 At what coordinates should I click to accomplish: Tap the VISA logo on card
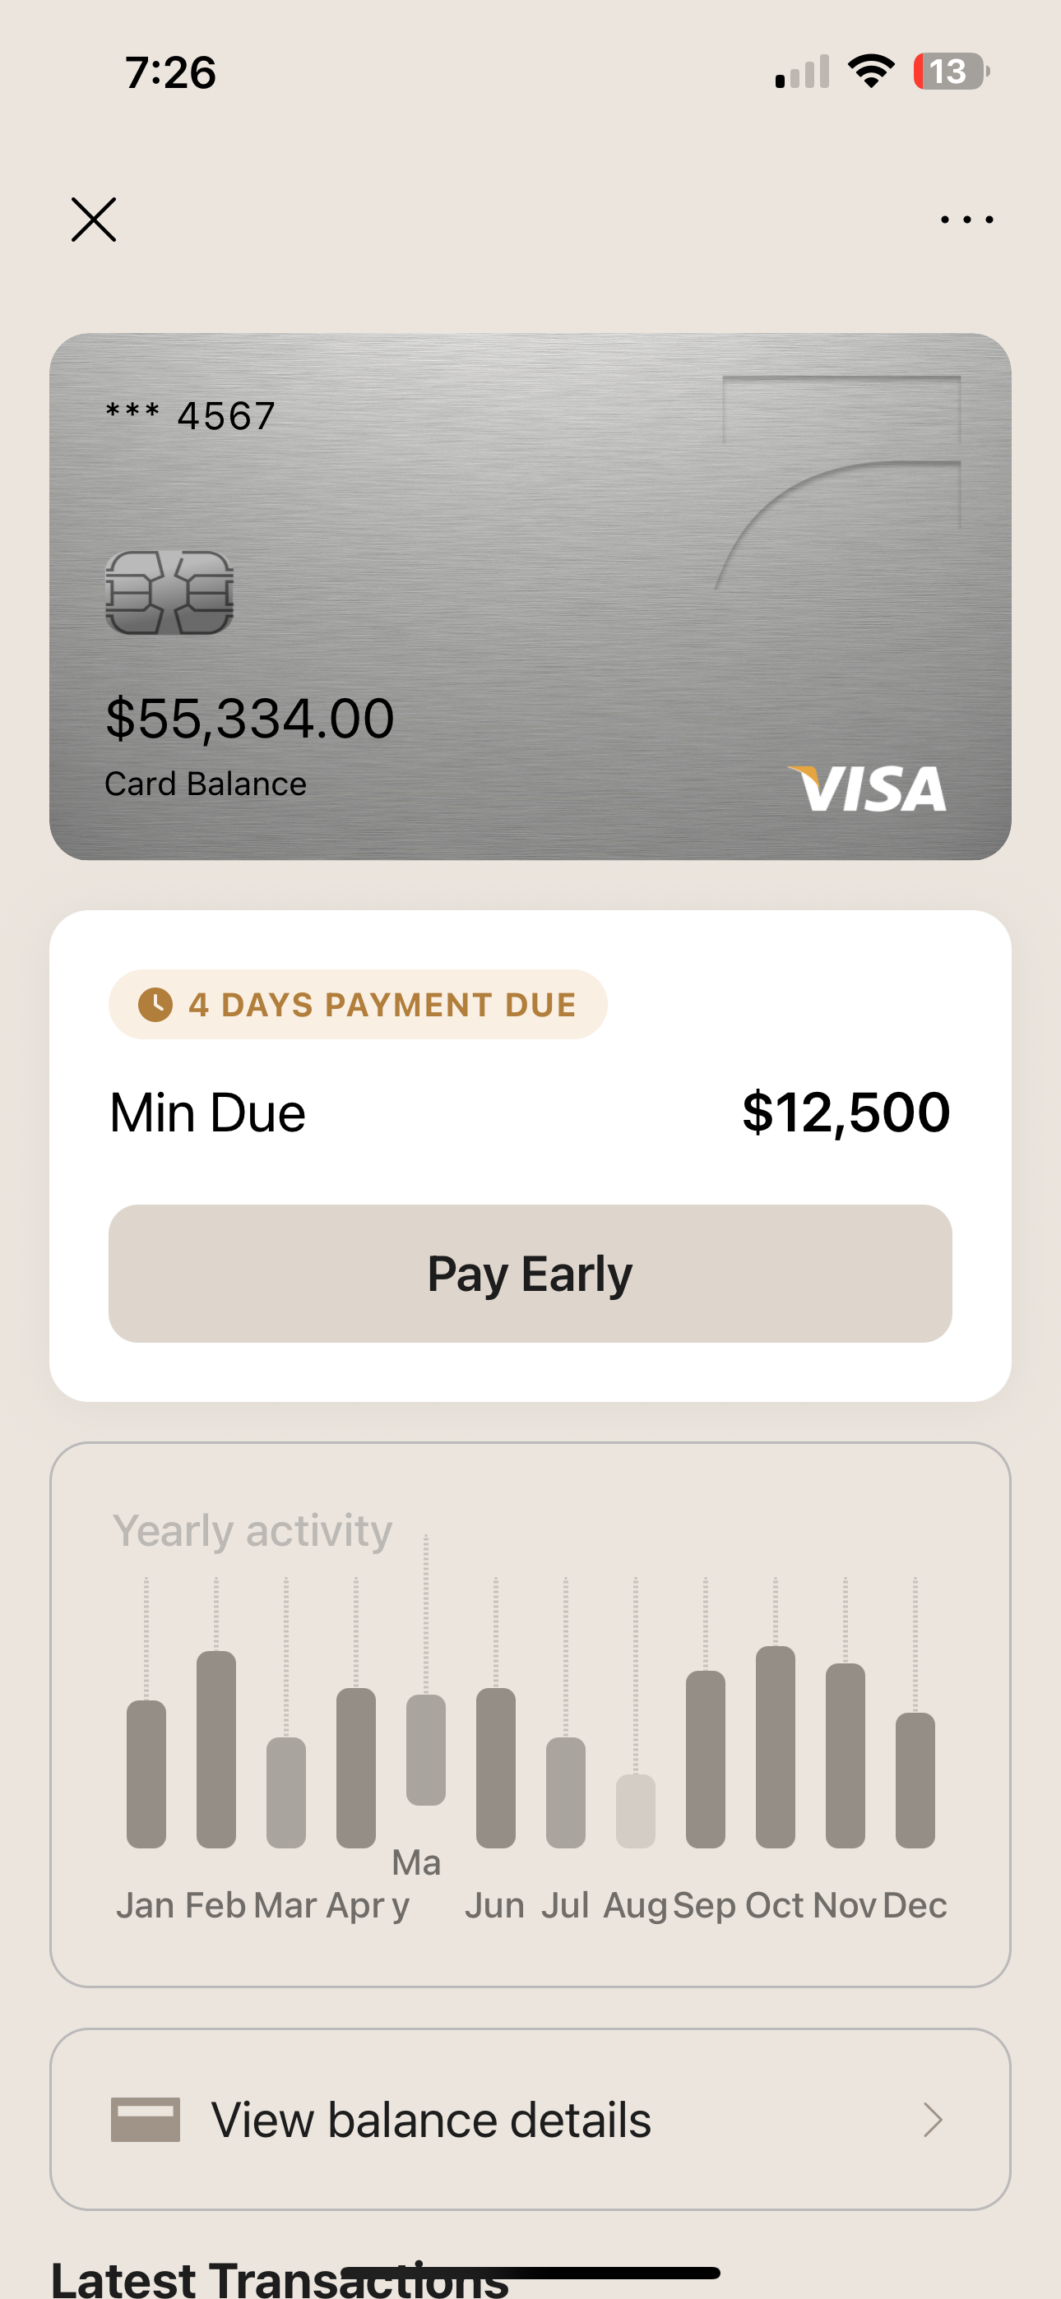[867, 789]
